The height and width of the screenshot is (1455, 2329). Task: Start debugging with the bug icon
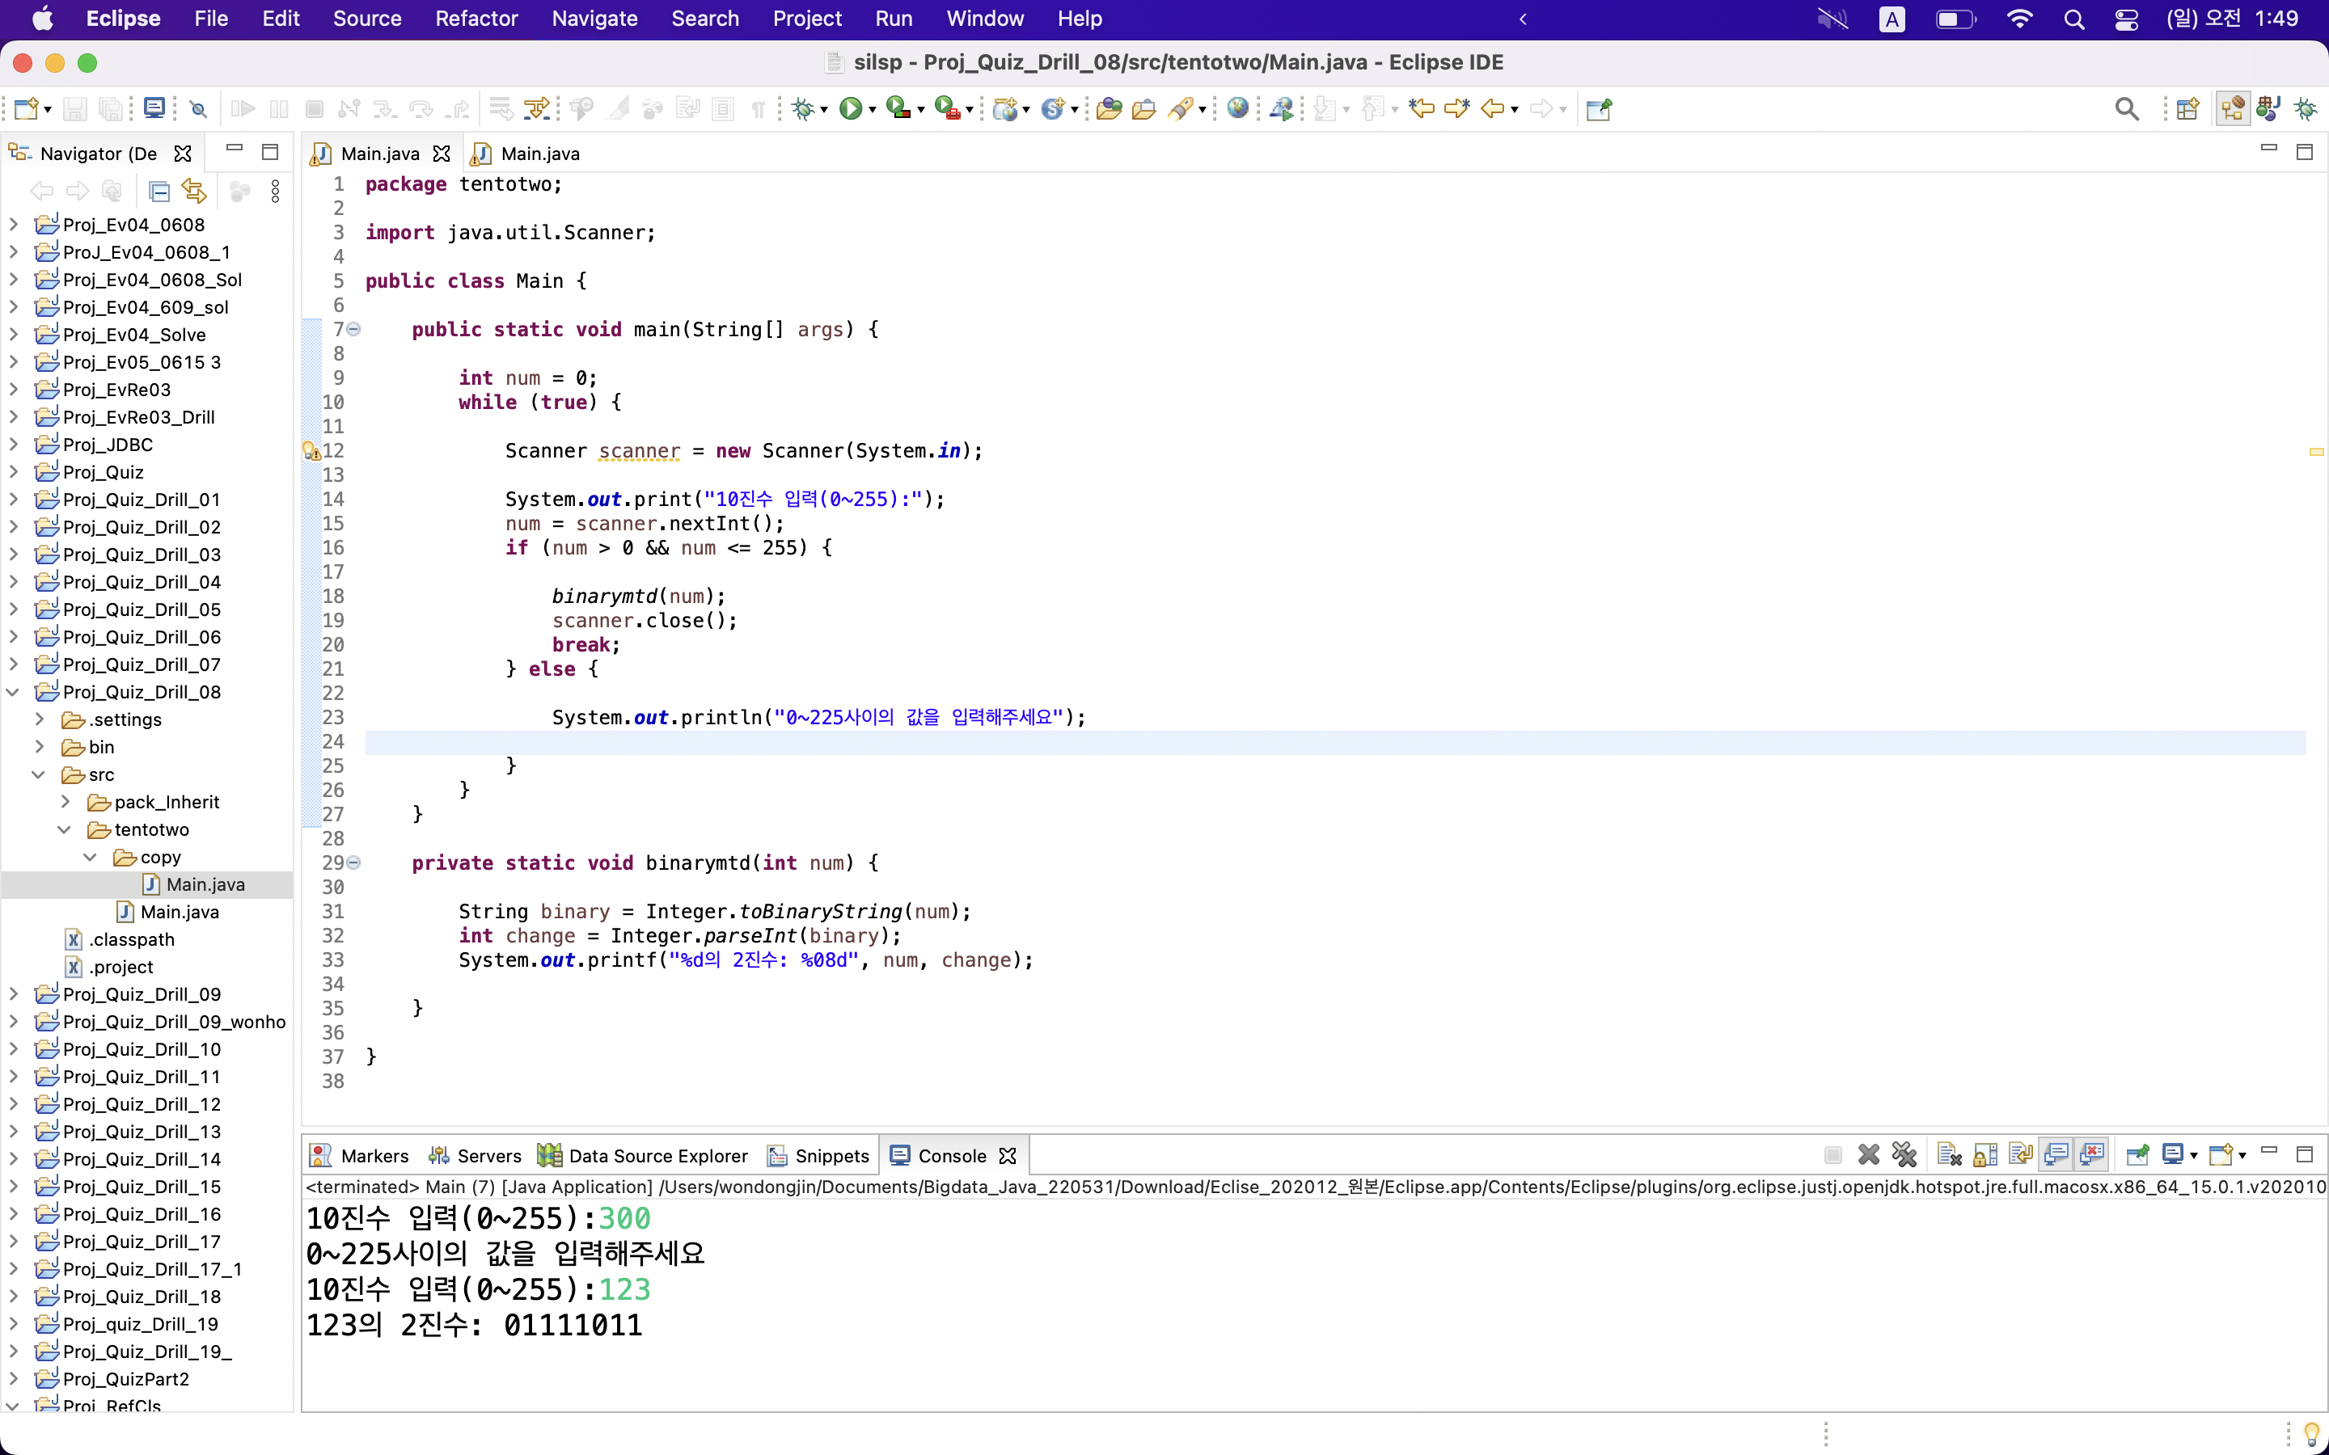click(801, 109)
